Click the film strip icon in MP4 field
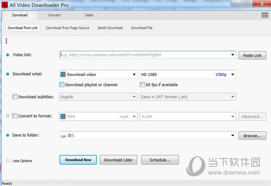This screenshot has width=271, height=186. click(x=63, y=116)
